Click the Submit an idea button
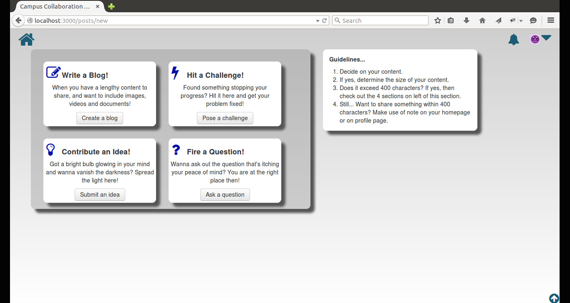 (x=100, y=195)
